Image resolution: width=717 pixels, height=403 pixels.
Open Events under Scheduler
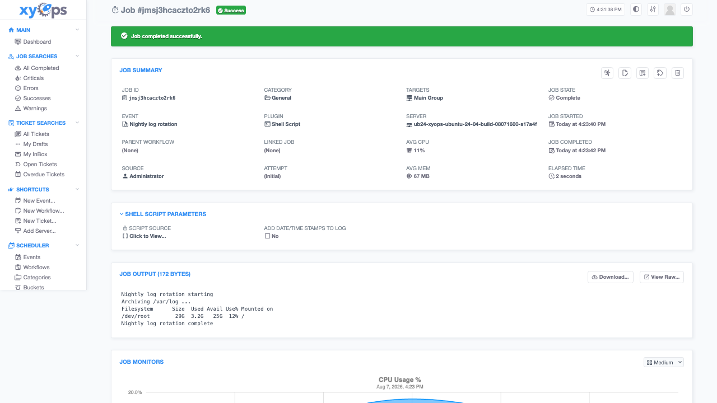click(31, 257)
